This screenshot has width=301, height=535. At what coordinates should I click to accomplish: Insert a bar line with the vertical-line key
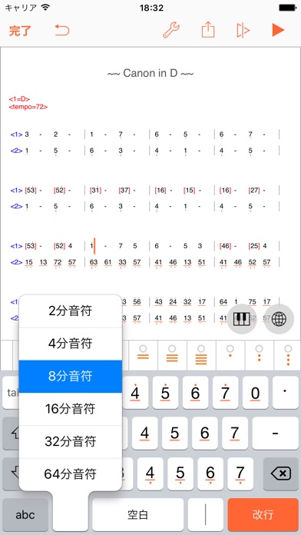pyautogui.click(x=206, y=514)
